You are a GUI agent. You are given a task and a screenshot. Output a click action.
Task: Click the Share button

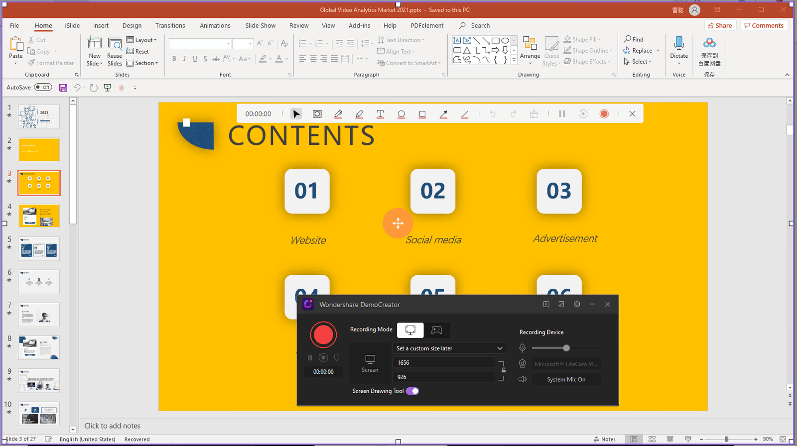point(720,25)
